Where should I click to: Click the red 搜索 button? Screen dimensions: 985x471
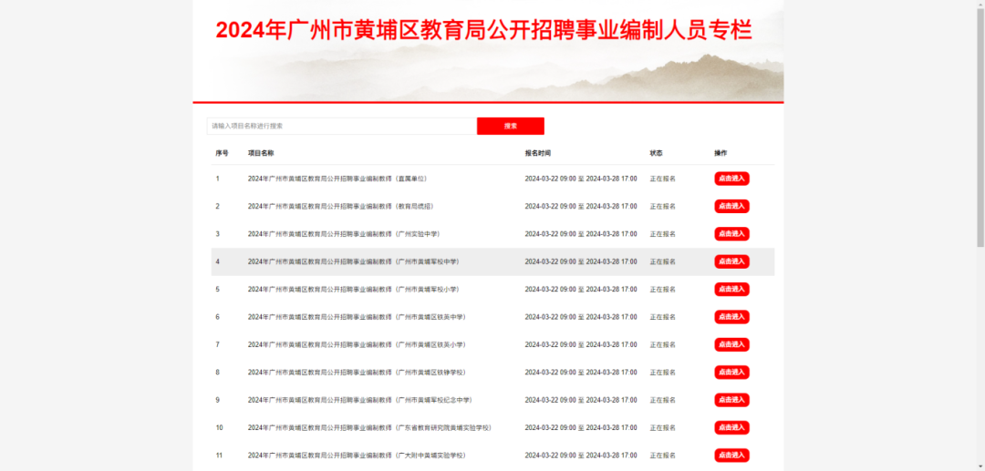(511, 126)
